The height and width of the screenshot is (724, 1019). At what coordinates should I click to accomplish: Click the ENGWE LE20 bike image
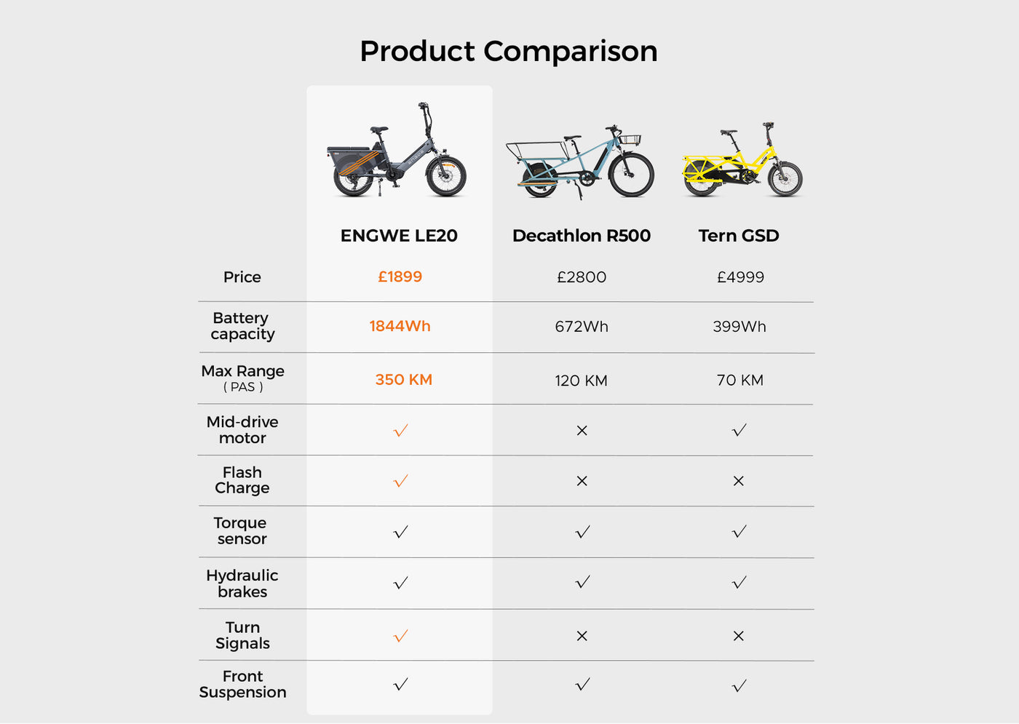pyautogui.click(x=397, y=151)
